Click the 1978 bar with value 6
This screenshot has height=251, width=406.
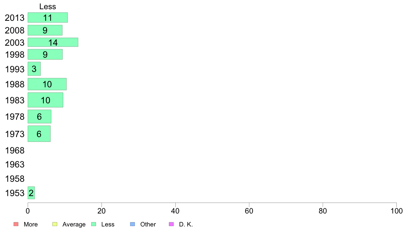39,117
